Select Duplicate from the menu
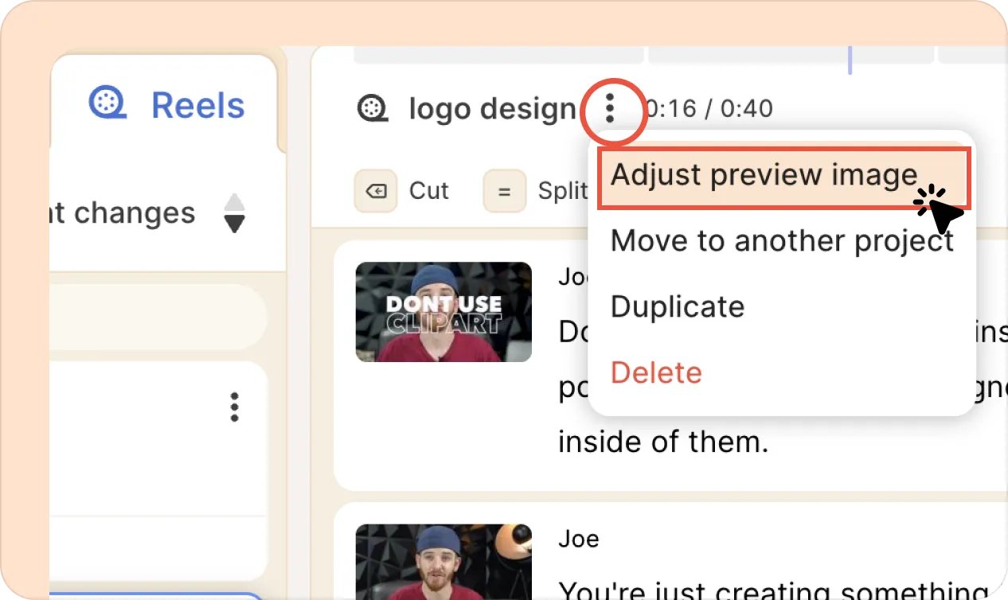Image resolution: width=1008 pixels, height=600 pixels. (678, 306)
